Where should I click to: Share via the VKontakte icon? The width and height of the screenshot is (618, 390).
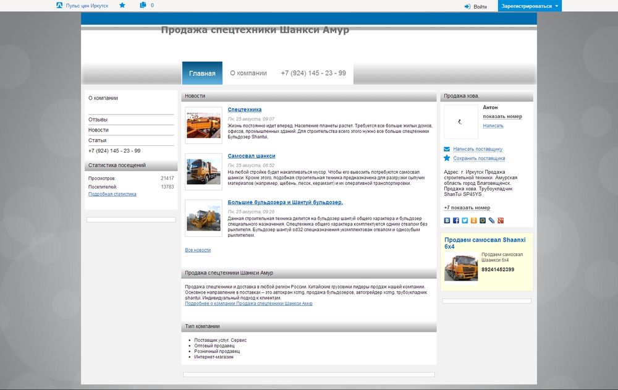click(447, 221)
